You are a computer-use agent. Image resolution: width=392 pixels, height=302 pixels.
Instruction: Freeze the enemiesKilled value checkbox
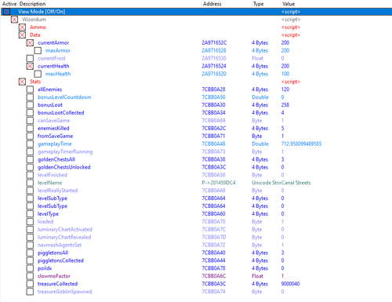point(30,129)
